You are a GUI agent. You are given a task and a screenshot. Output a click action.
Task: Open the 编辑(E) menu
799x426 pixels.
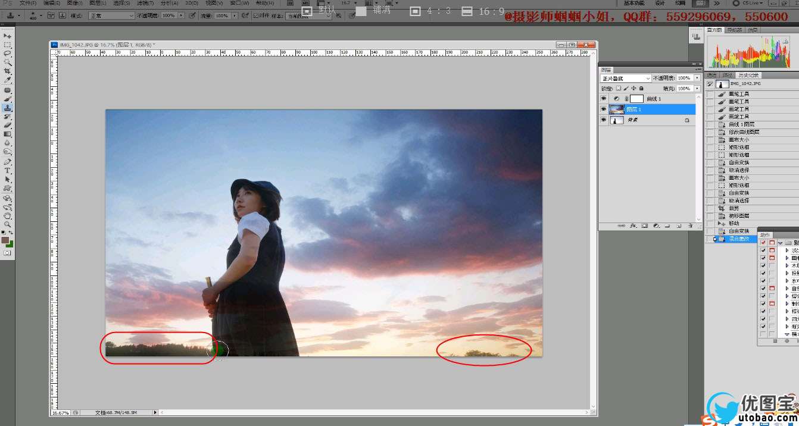click(52, 3)
